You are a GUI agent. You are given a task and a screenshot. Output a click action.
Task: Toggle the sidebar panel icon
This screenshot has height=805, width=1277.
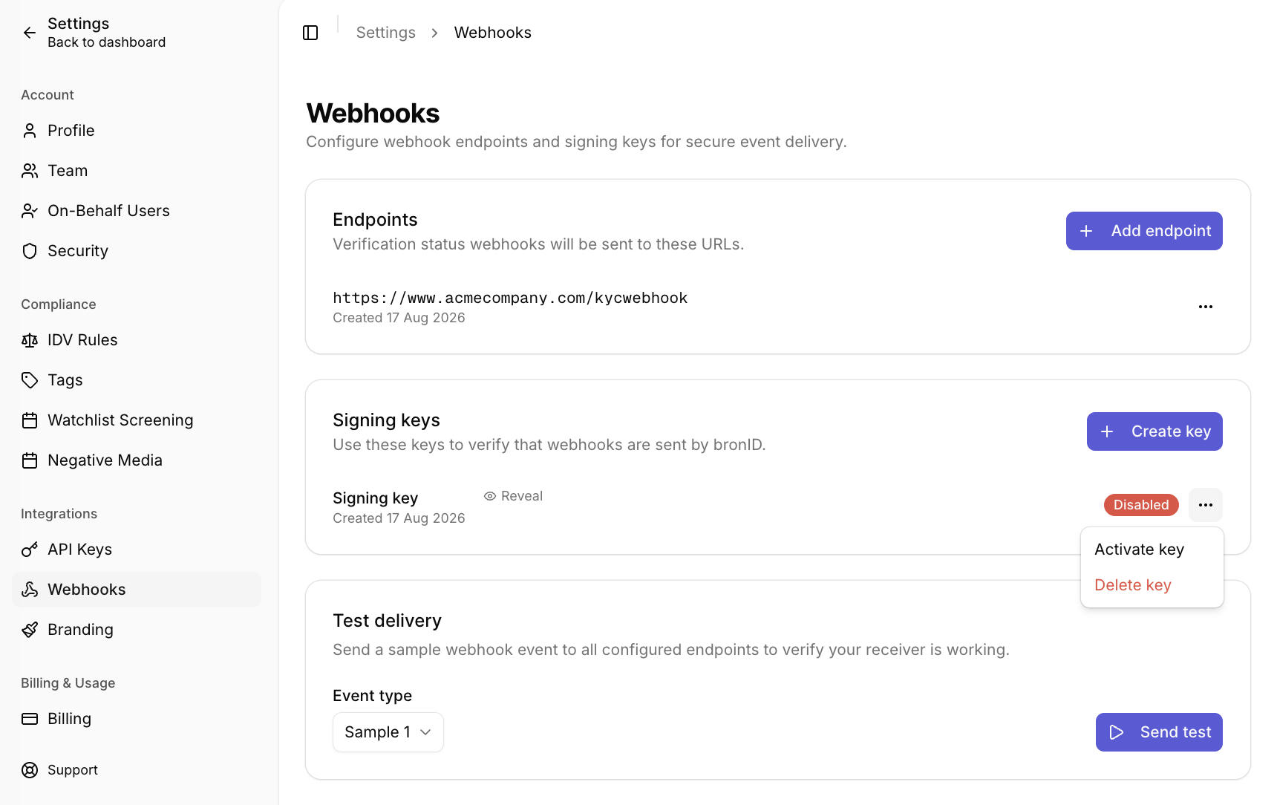(x=310, y=33)
